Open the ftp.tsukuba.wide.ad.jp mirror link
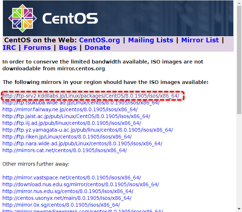 click(x=81, y=103)
